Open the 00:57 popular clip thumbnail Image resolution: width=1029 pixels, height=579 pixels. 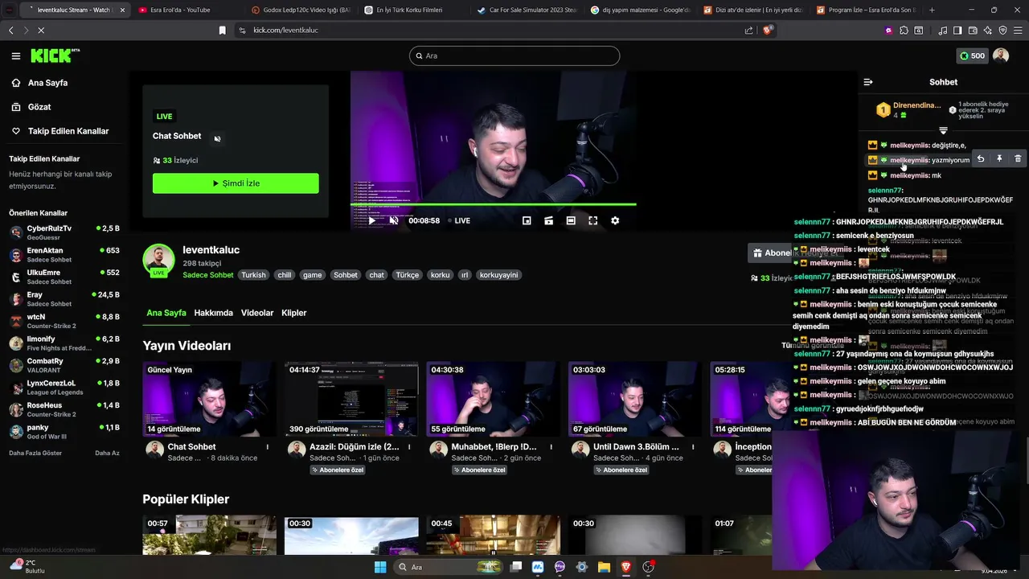tap(209, 535)
